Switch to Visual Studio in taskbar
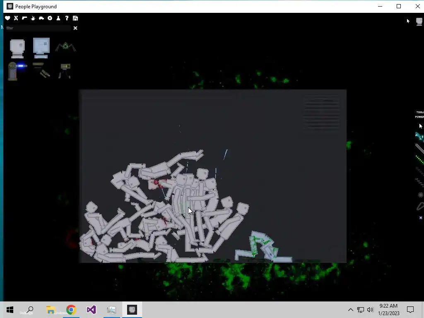The height and width of the screenshot is (318, 424). coord(92,310)
